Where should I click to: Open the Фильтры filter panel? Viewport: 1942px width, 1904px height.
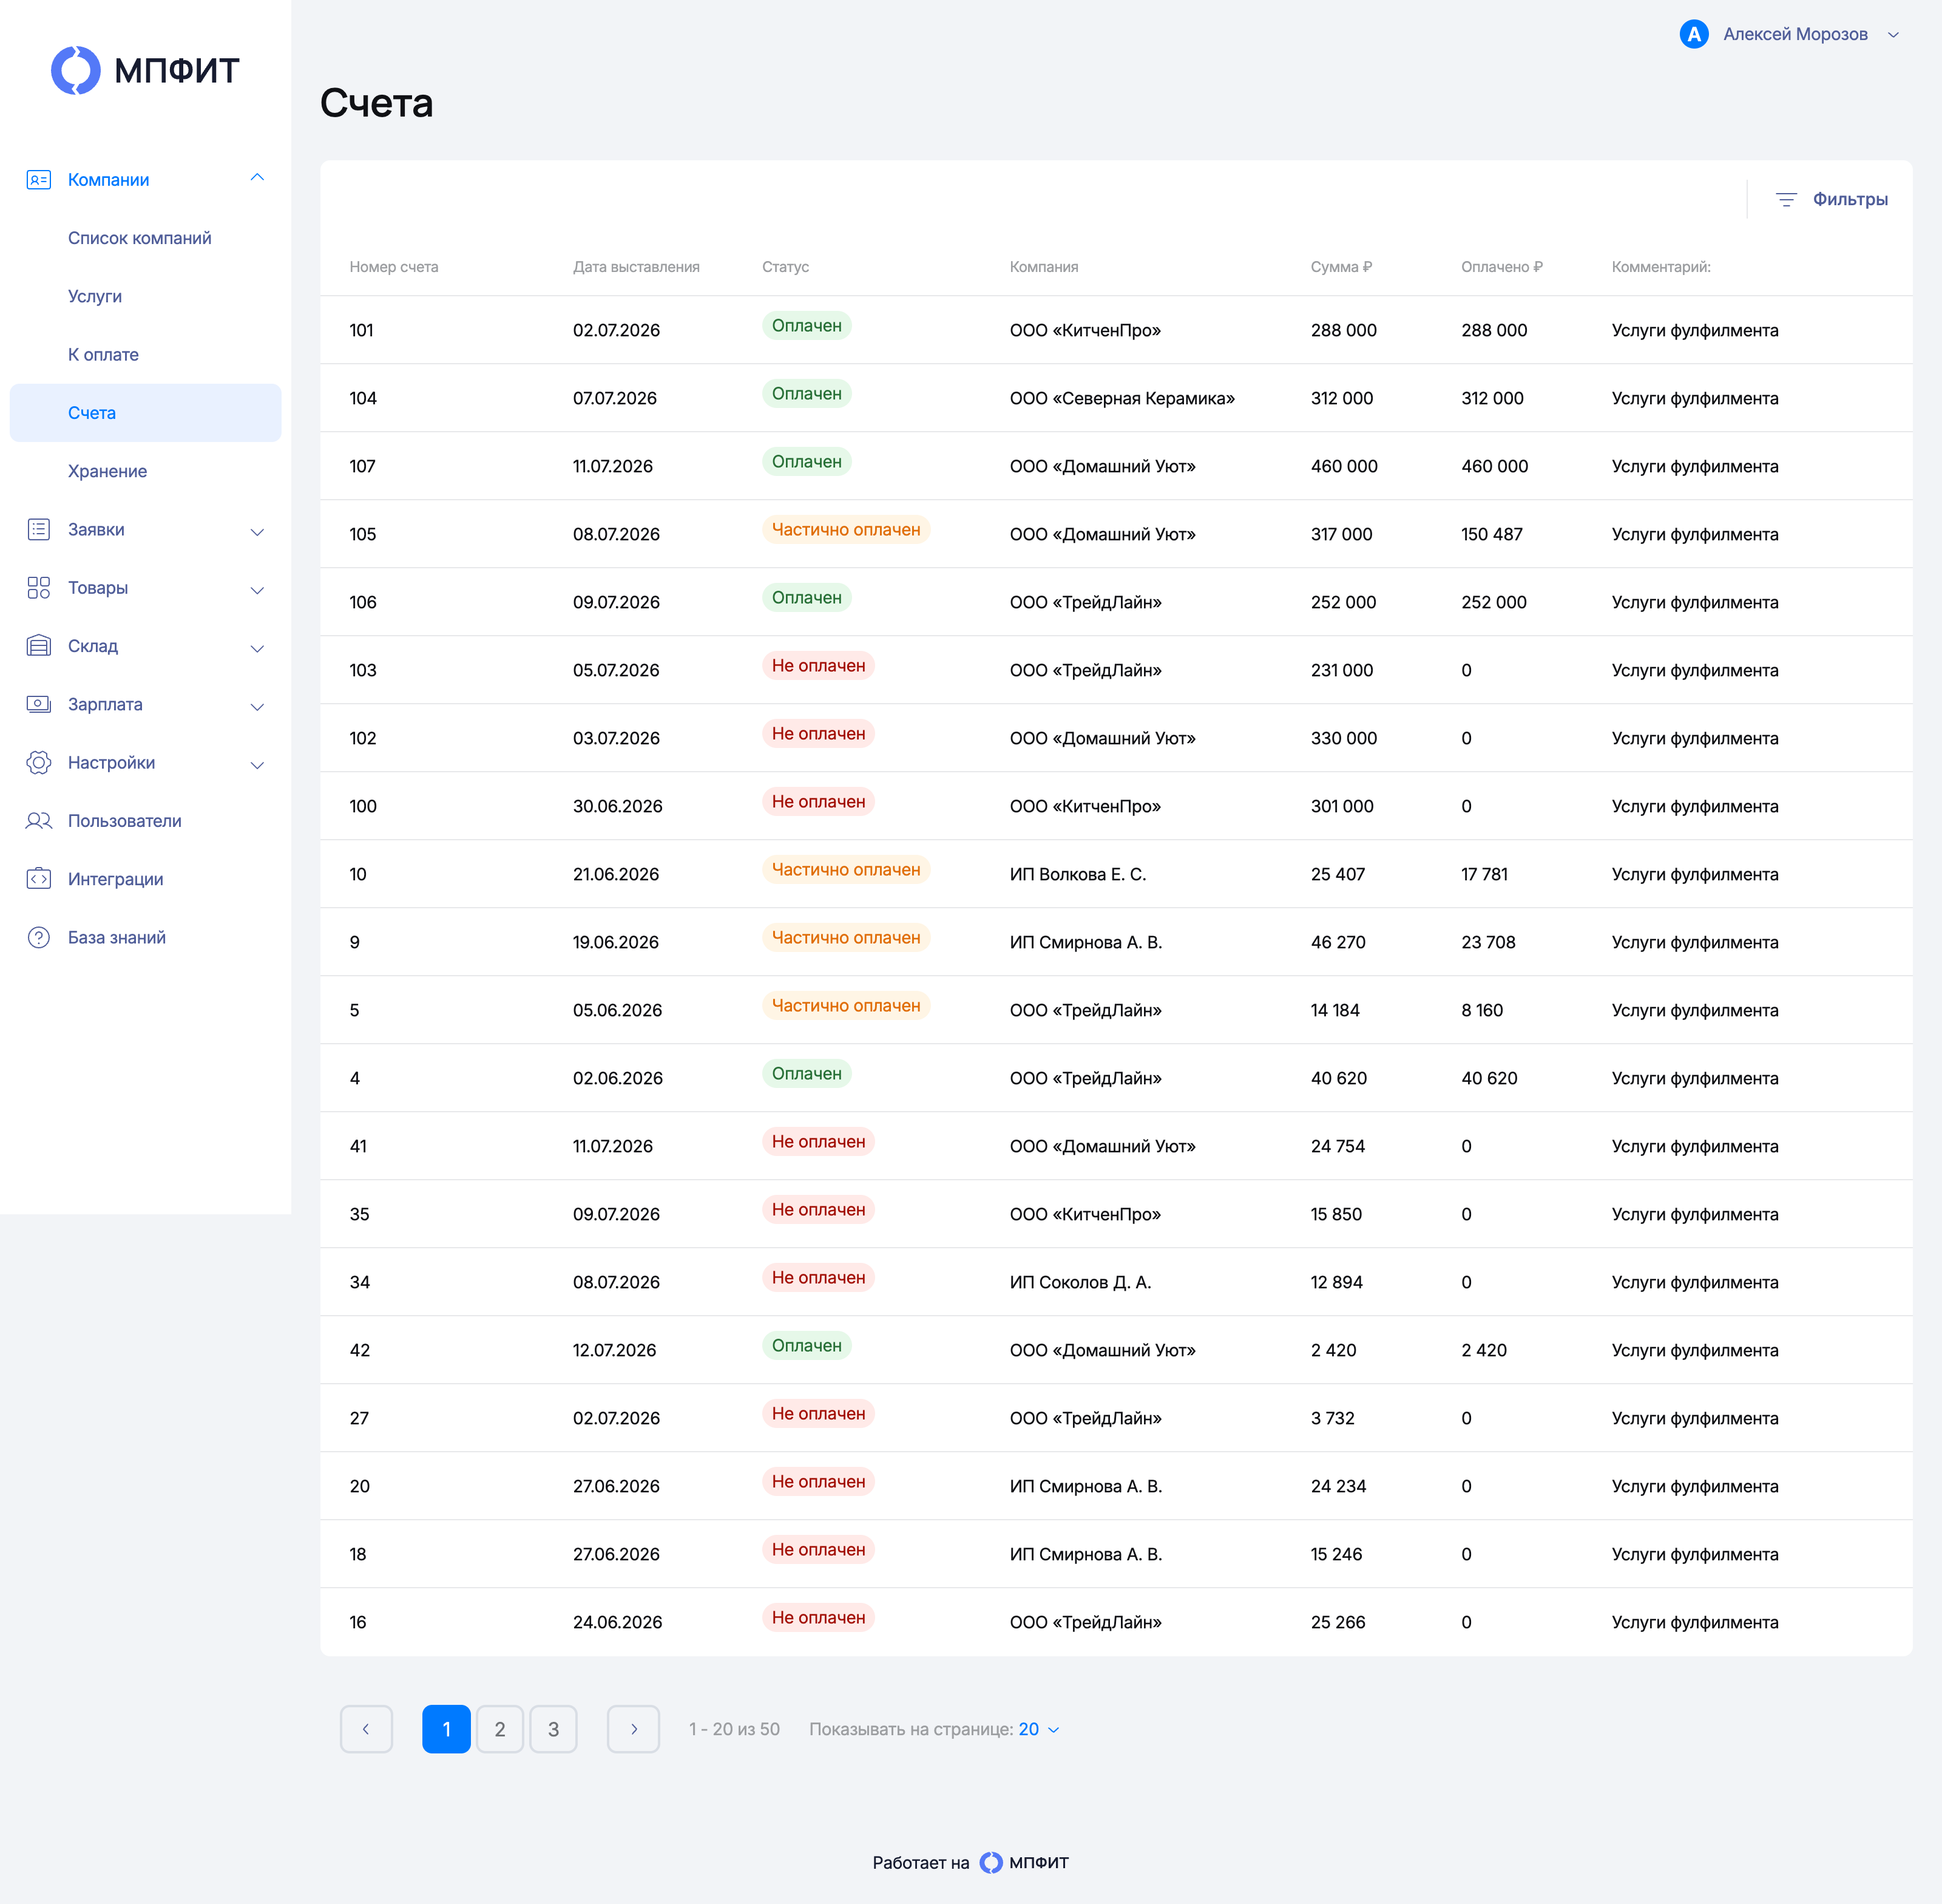point(1831,199)
